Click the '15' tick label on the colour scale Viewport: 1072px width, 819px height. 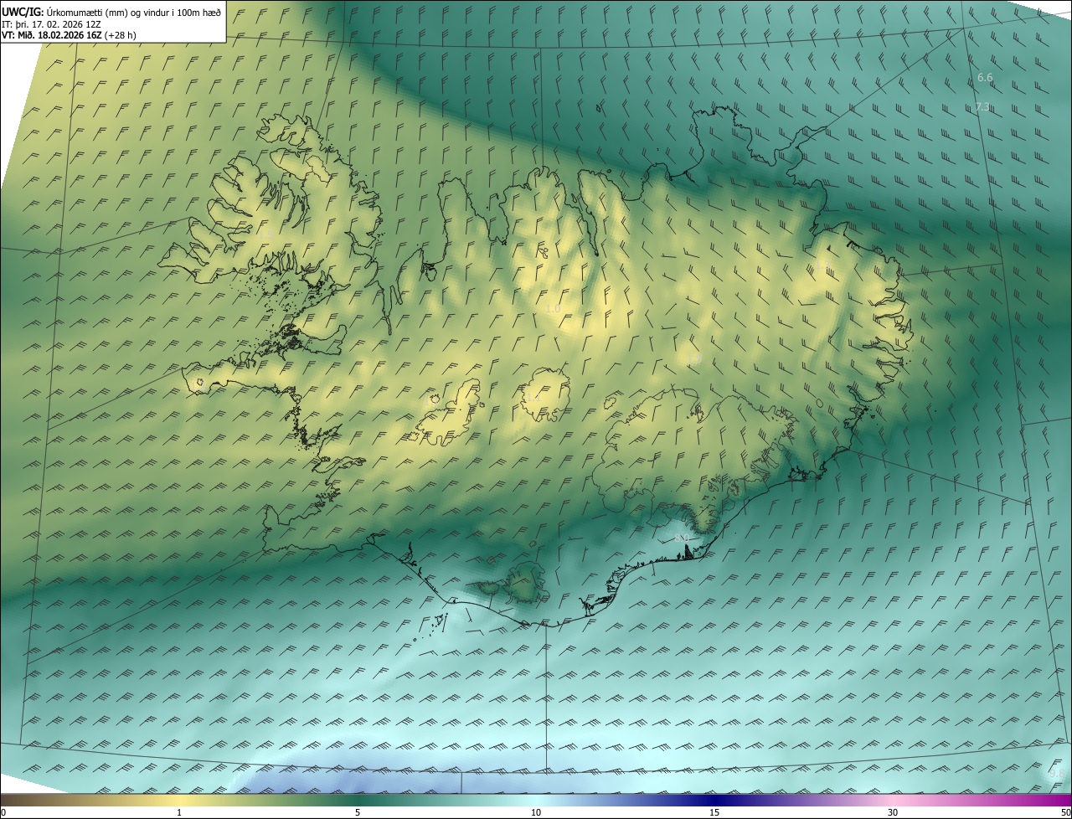(x=714, y=812)
